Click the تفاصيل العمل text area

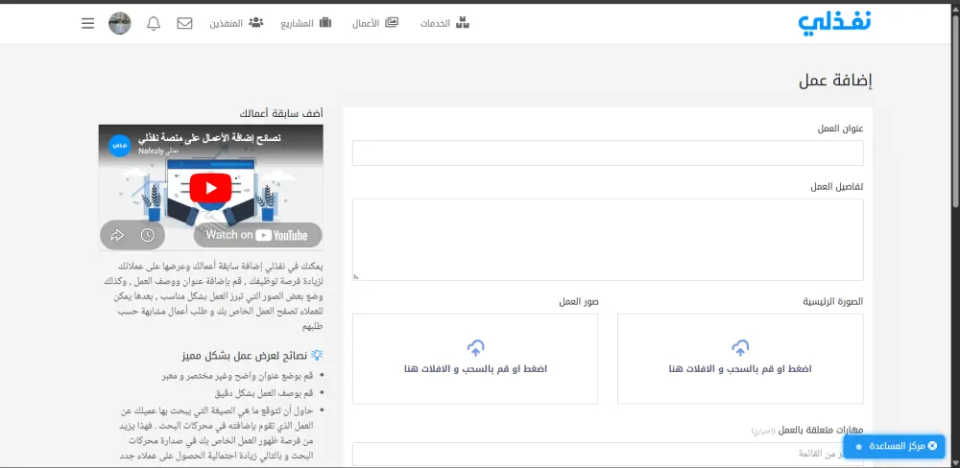(608, 240)
